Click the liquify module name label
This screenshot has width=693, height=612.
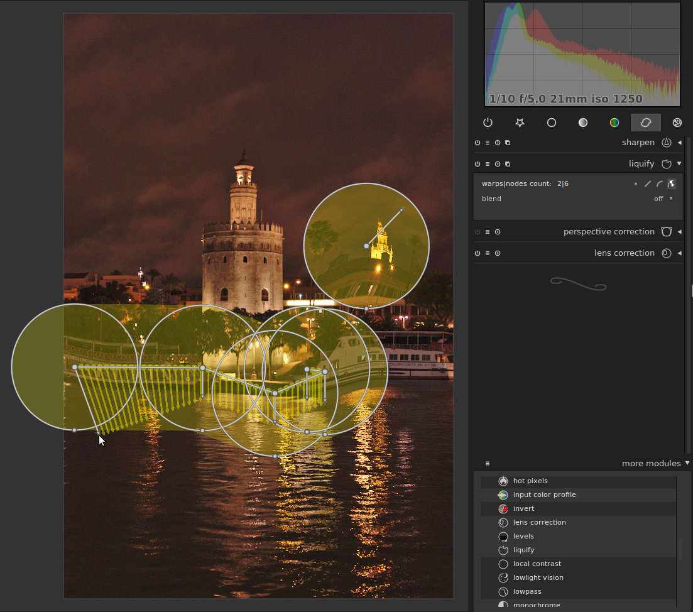(641, 164)
